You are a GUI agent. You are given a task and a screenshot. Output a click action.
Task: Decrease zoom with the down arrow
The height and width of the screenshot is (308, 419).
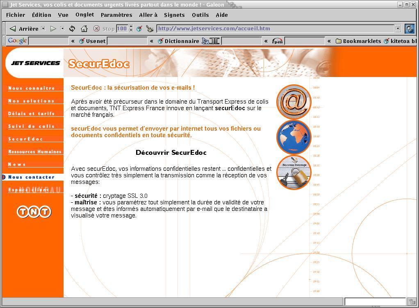(x=131, y=30)
